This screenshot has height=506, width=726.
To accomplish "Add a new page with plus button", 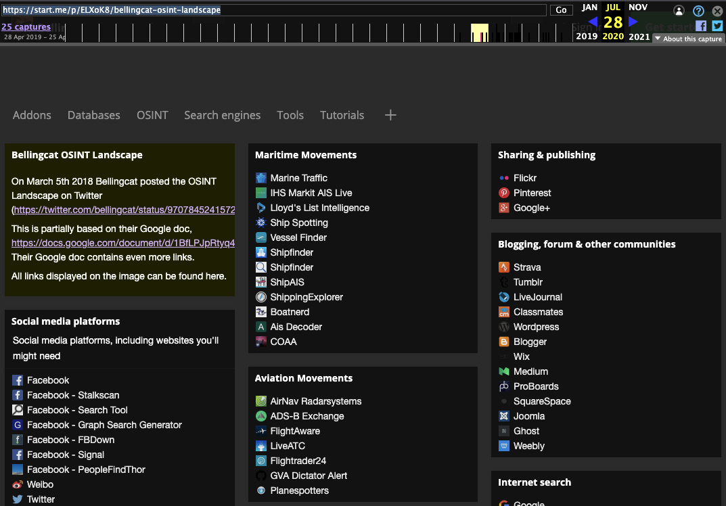I will (x=390, y=115).
